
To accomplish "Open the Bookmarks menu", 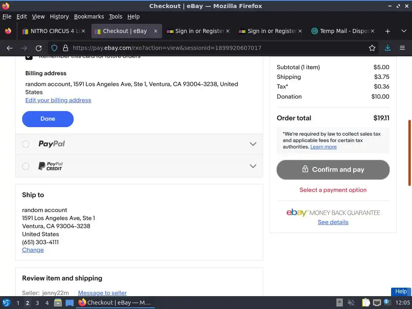I will [x=89, y=16].
